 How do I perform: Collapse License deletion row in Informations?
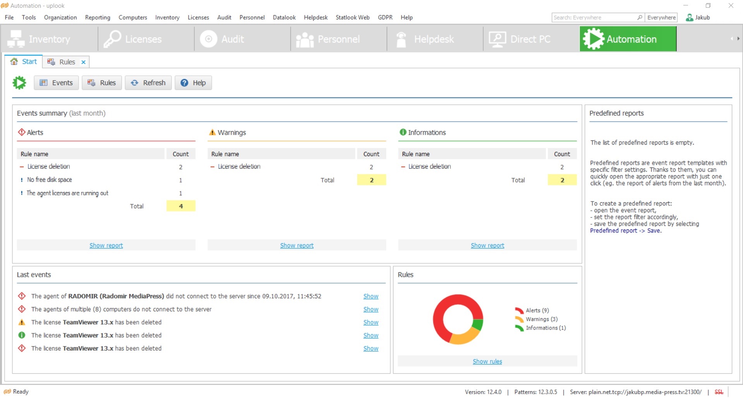coord(403,167)
